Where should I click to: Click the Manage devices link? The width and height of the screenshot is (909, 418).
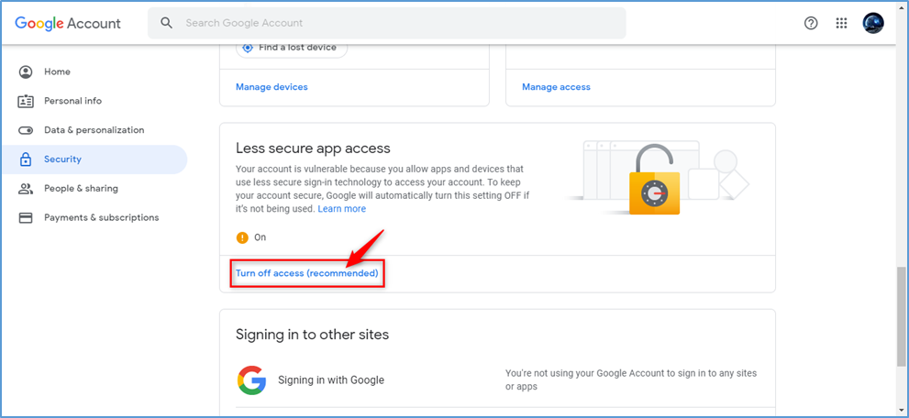[272, 87]
